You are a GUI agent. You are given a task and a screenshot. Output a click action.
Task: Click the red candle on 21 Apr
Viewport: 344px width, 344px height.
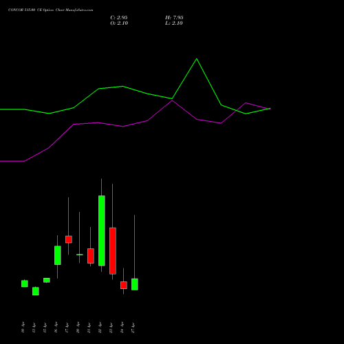tap(91, 256)
